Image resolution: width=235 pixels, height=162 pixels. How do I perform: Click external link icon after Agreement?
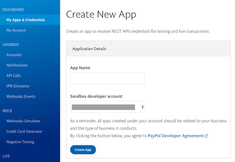(206, 136)
